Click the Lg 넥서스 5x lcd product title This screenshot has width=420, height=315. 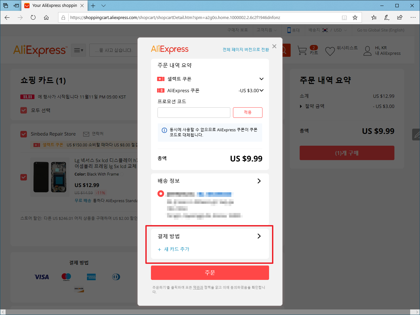coord(106,163)
